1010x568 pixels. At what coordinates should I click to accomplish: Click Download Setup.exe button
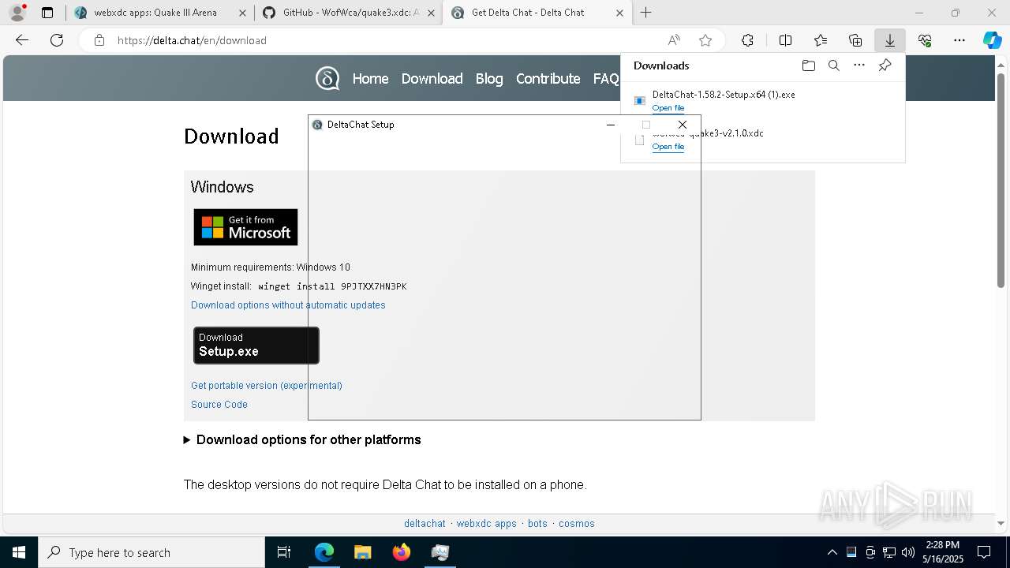point(256,346)
